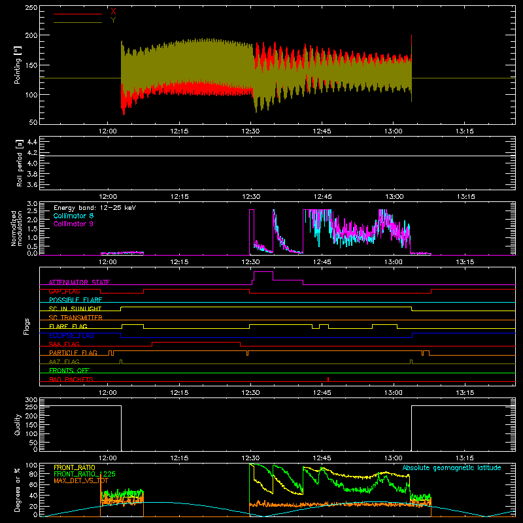
Task: Select the FRONTS_OFF label
Action: tap(69, 370)
